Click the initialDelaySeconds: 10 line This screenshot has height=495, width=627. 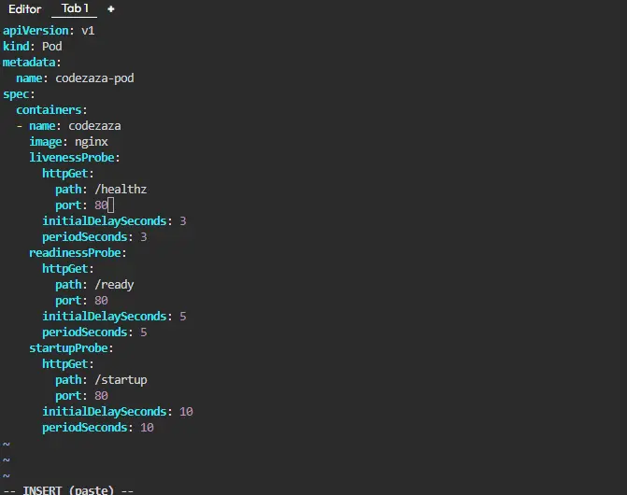click(x=118, y=412)
